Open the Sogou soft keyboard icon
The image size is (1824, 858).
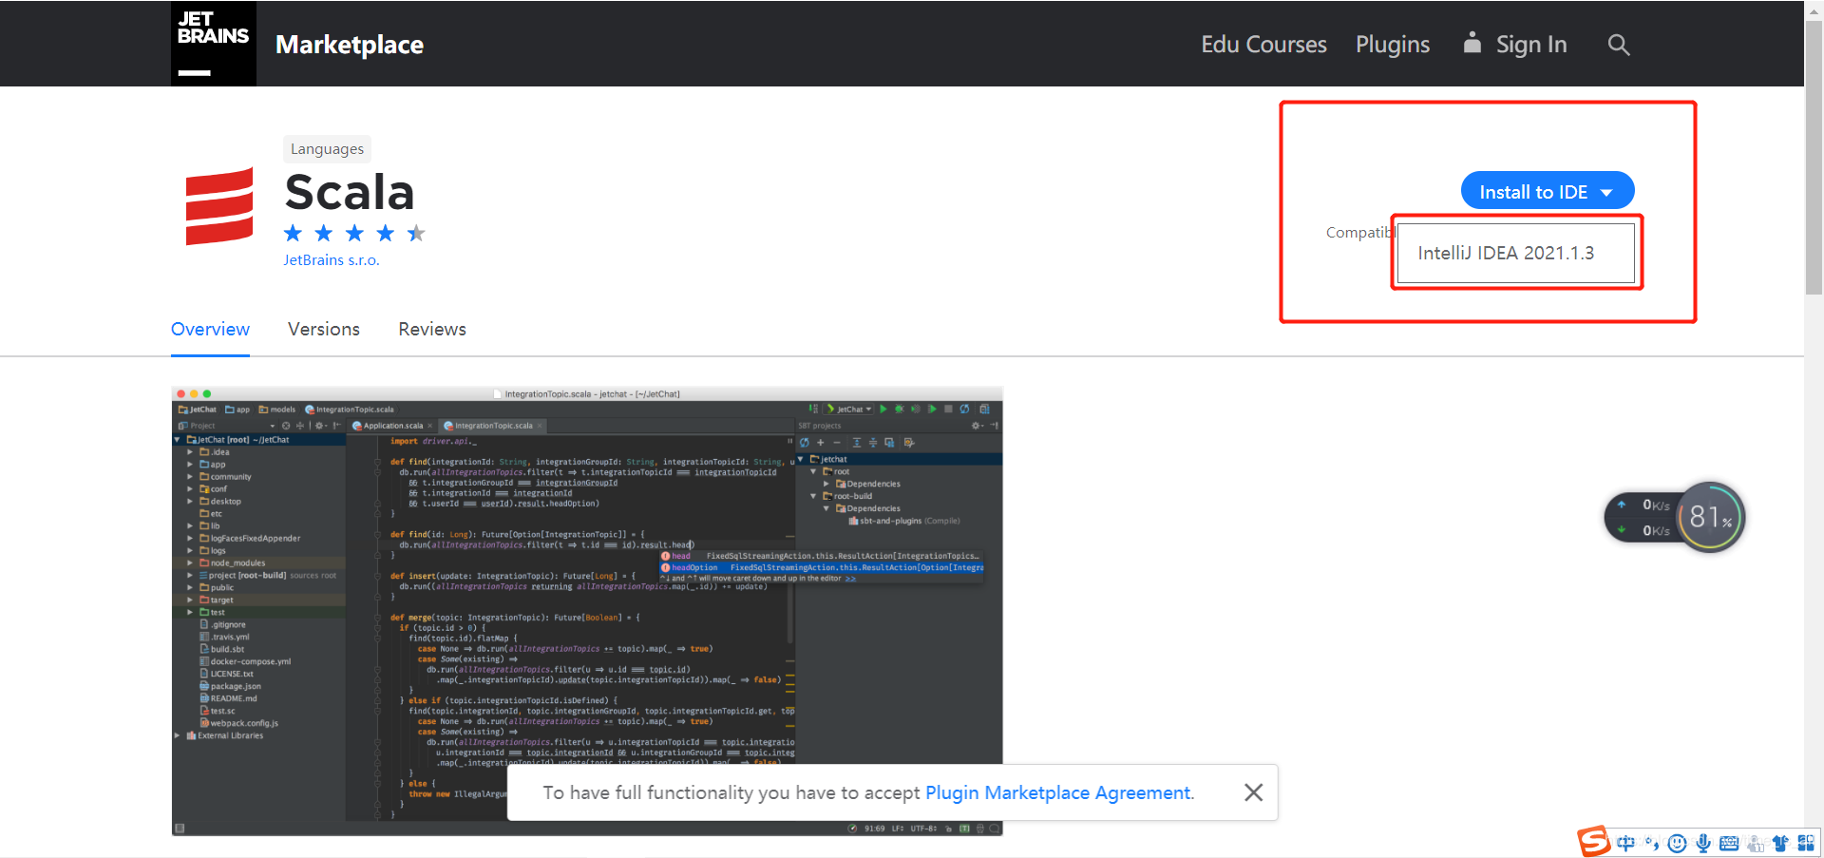pyautogui.click(x=1729, y=843)
